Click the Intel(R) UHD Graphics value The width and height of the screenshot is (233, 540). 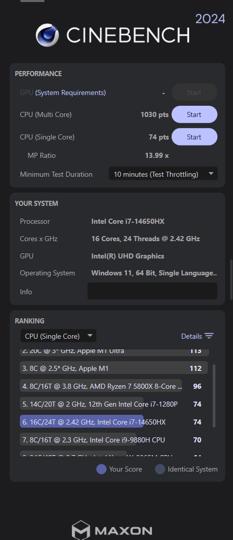128,256
